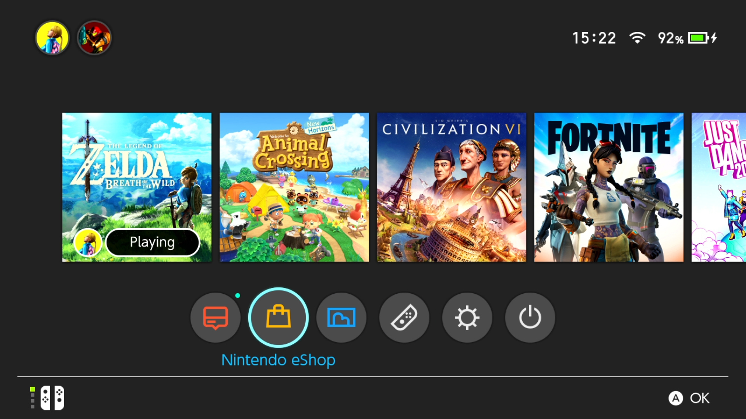
Task: Select the News/notifications icon
Action: click(216, 317)
